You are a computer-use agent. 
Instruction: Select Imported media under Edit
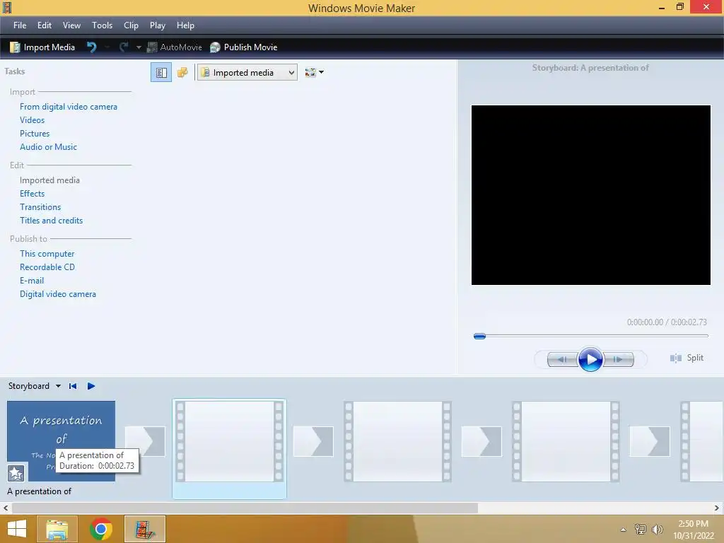click(x=50, y=180)
